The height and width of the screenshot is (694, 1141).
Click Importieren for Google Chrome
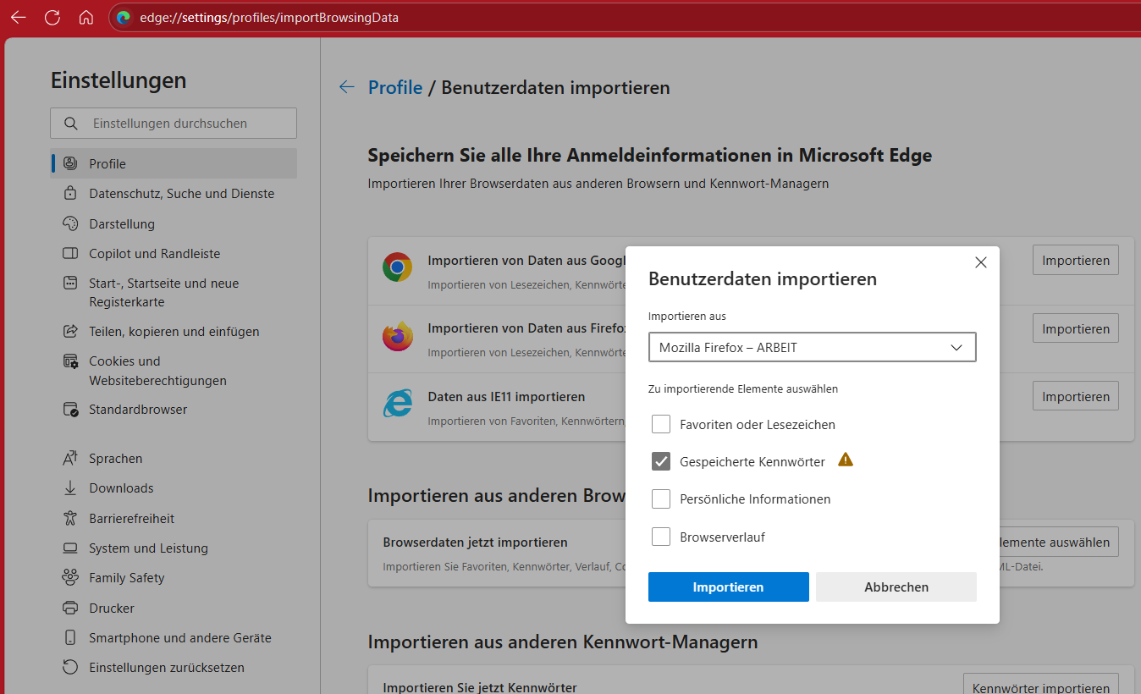[x=1076, y=261]
